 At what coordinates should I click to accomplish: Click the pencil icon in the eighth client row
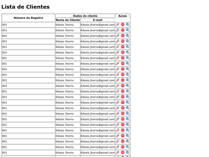118,64
